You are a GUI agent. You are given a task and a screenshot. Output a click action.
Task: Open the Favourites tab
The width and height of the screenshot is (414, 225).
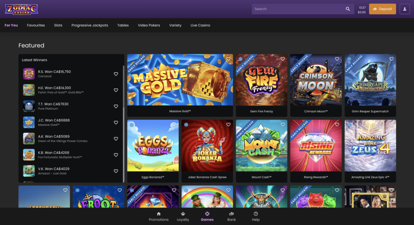pos(36,25)
